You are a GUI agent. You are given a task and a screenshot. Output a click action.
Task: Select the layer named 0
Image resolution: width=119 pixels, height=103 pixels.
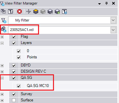point(28,51)
